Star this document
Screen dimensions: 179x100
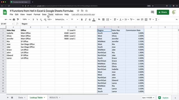pyautogui.click(x=78, y=11)
